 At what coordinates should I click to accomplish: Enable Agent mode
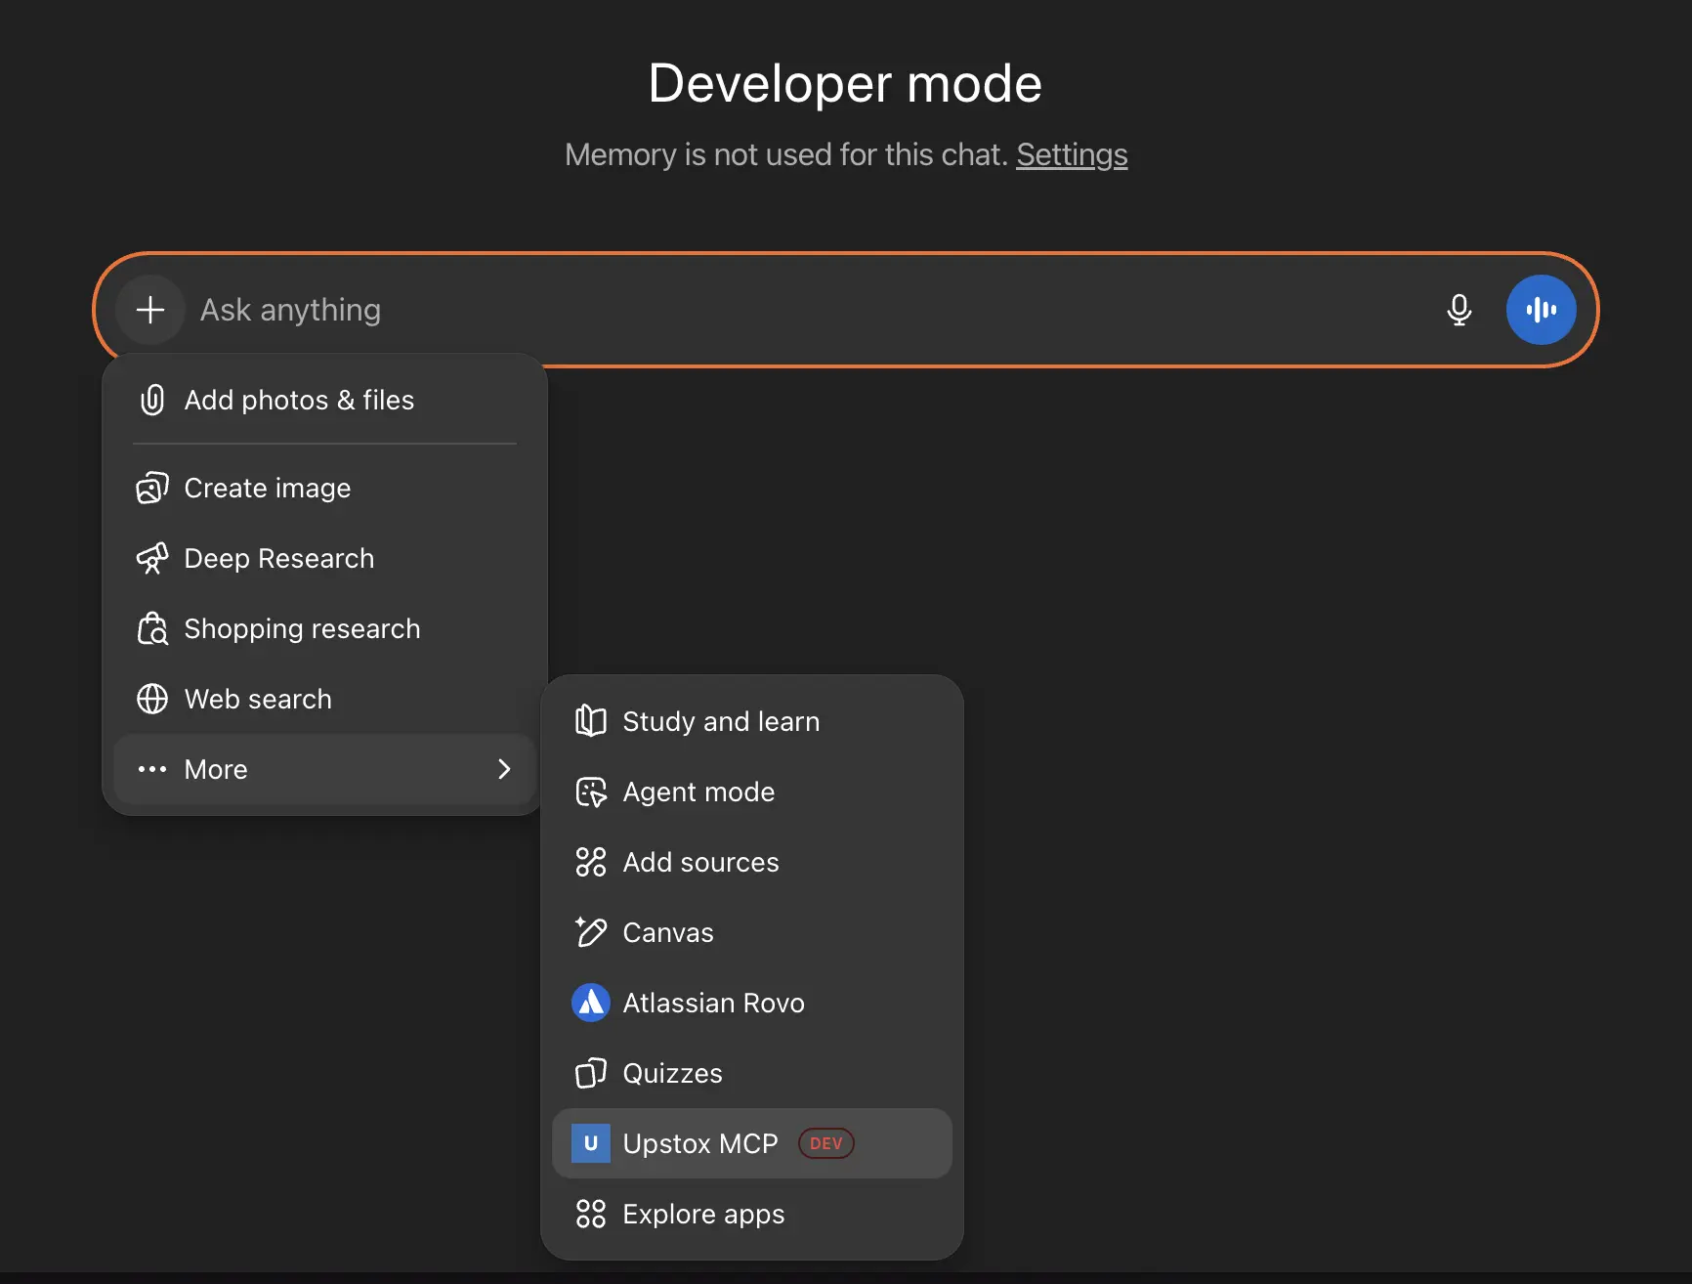(x=699, y=792)
